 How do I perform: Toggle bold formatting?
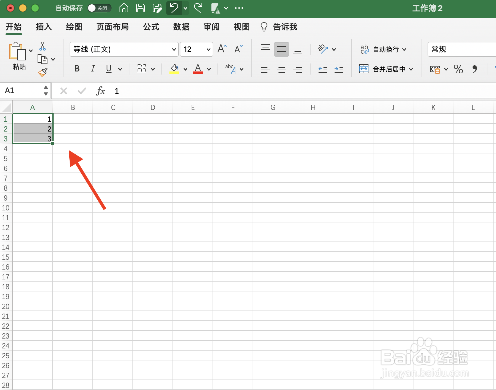click(77, 69)
